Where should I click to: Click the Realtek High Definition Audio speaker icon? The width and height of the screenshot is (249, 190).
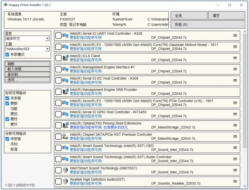point(65,181)
